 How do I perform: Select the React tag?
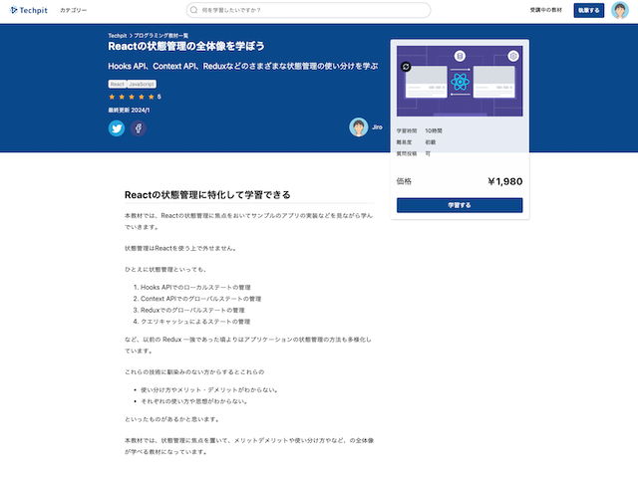pos(118,85)
